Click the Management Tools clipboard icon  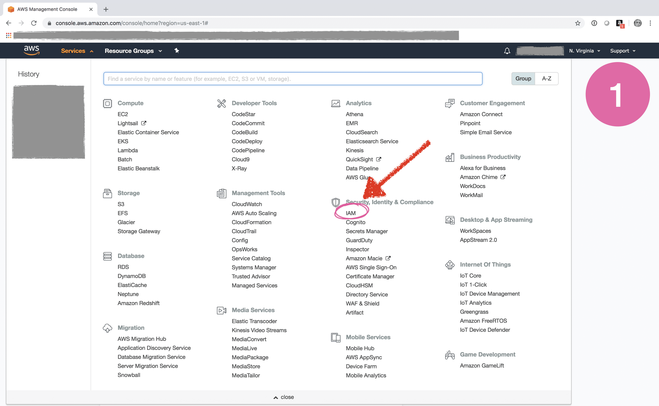[222, 193]
